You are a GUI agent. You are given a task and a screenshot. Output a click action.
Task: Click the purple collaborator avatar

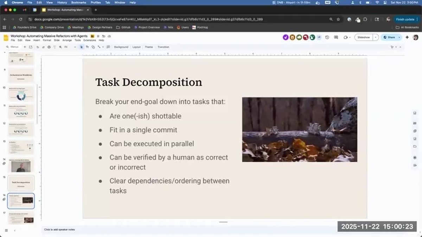286,37
